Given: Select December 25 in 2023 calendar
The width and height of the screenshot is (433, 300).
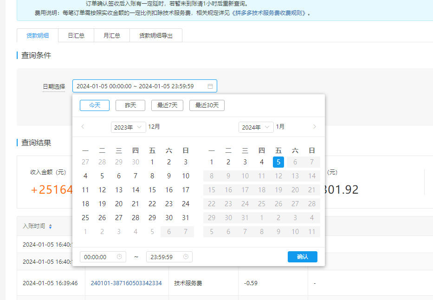Looking at the screenshot, I should tap(85, 218).
